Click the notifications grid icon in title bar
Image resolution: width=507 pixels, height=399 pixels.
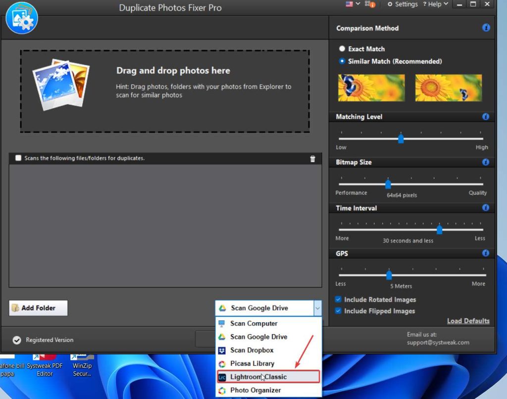point(369,4)
